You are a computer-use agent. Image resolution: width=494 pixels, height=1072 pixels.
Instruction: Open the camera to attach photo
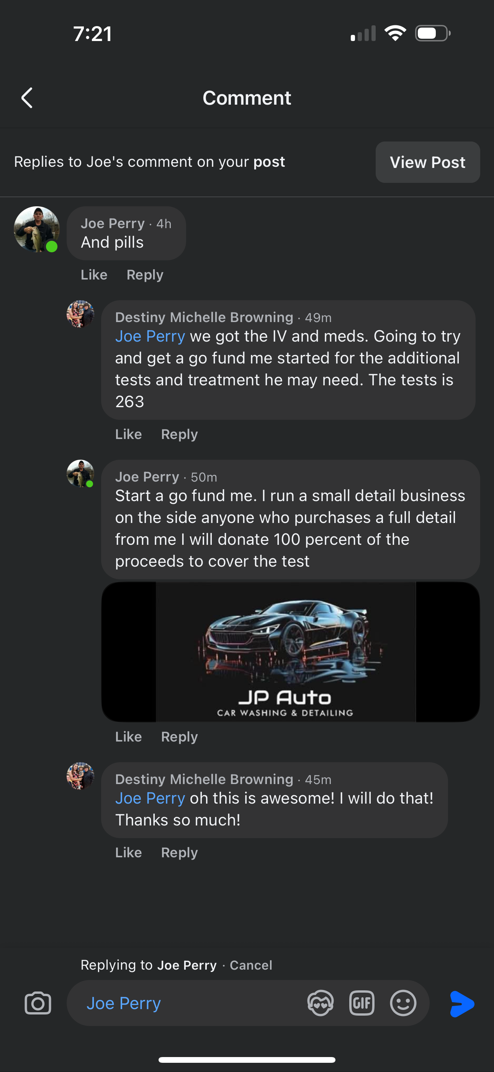point(38,1003)
